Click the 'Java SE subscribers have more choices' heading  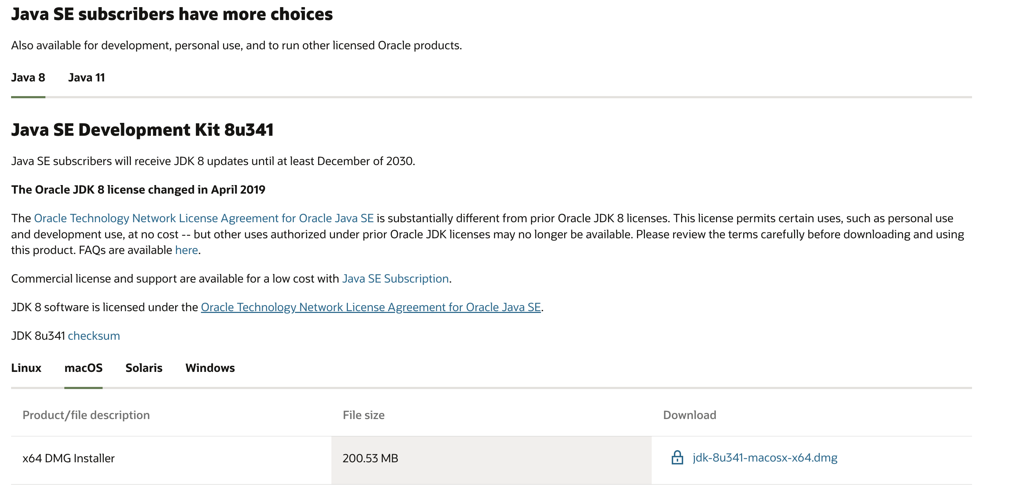(172, 14)
